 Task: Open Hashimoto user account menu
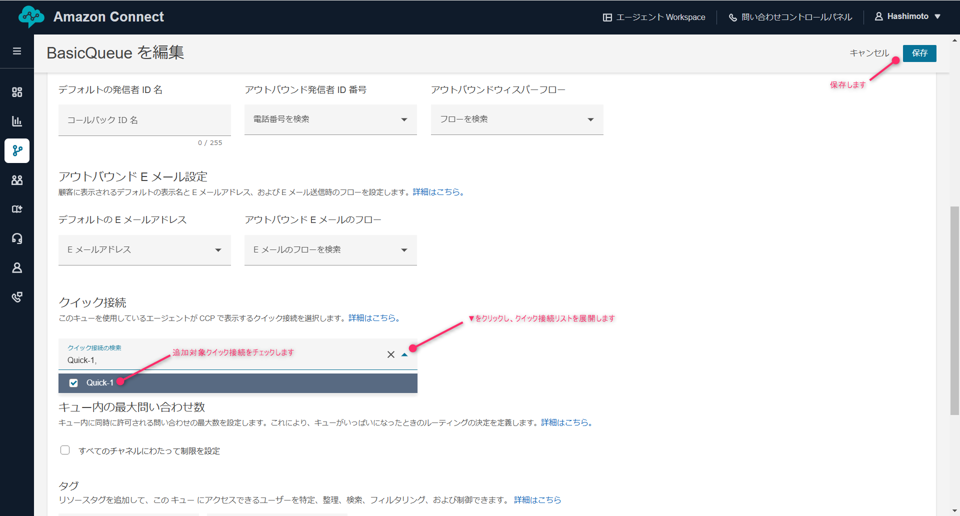pos(907,16)
